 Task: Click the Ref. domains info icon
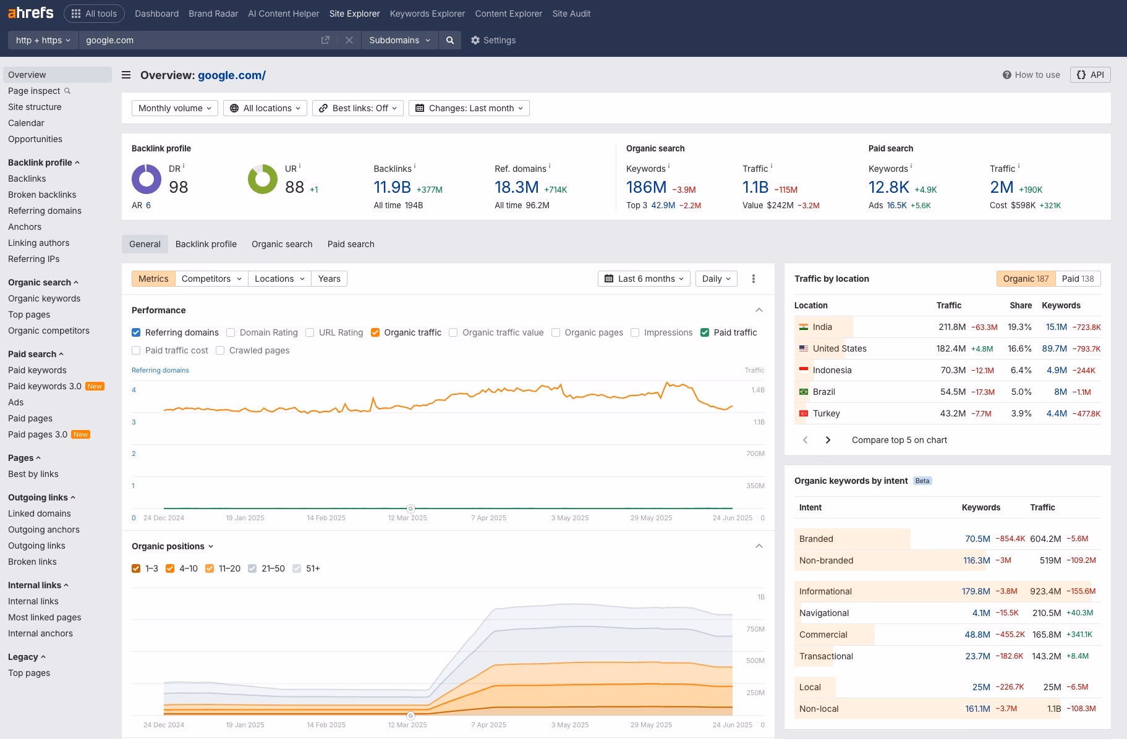550,166
